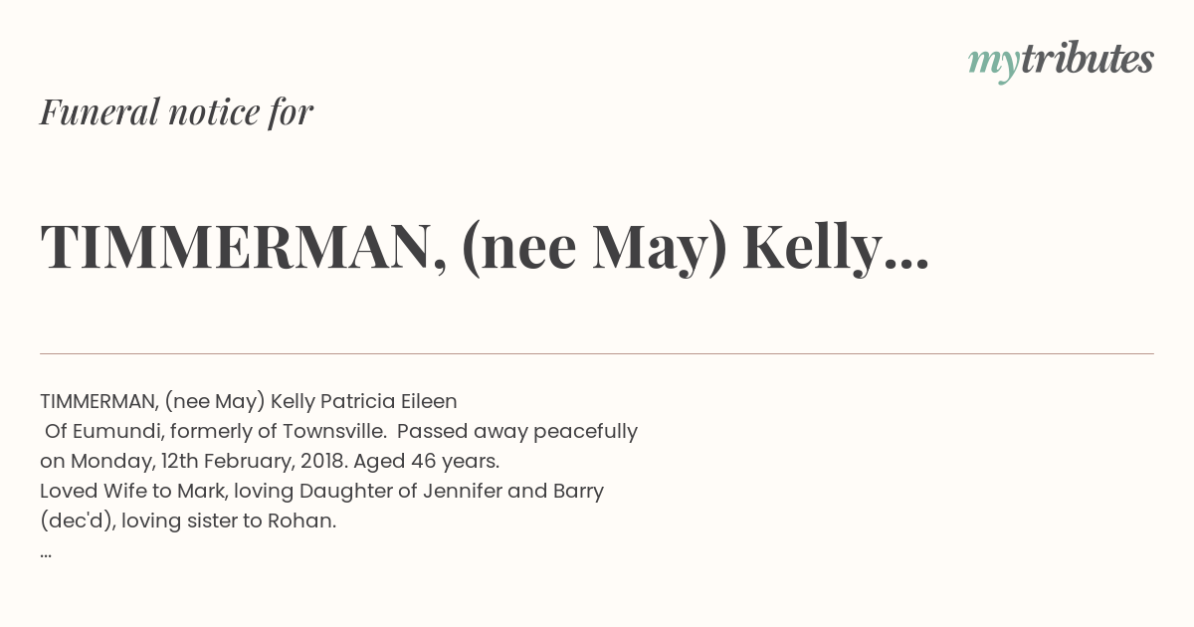This screenshot has width=1194, height=627.
Task: Click "loving sister to Rohan." text
Action: click(x=230, y=522)
